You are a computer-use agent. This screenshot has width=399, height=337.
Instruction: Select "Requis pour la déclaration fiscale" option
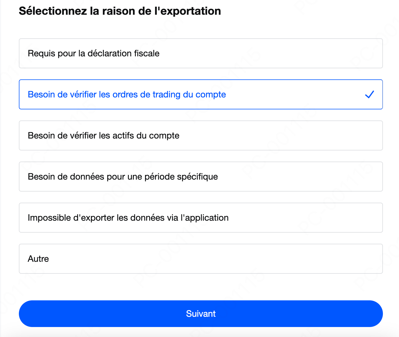(x=201, y=53)
